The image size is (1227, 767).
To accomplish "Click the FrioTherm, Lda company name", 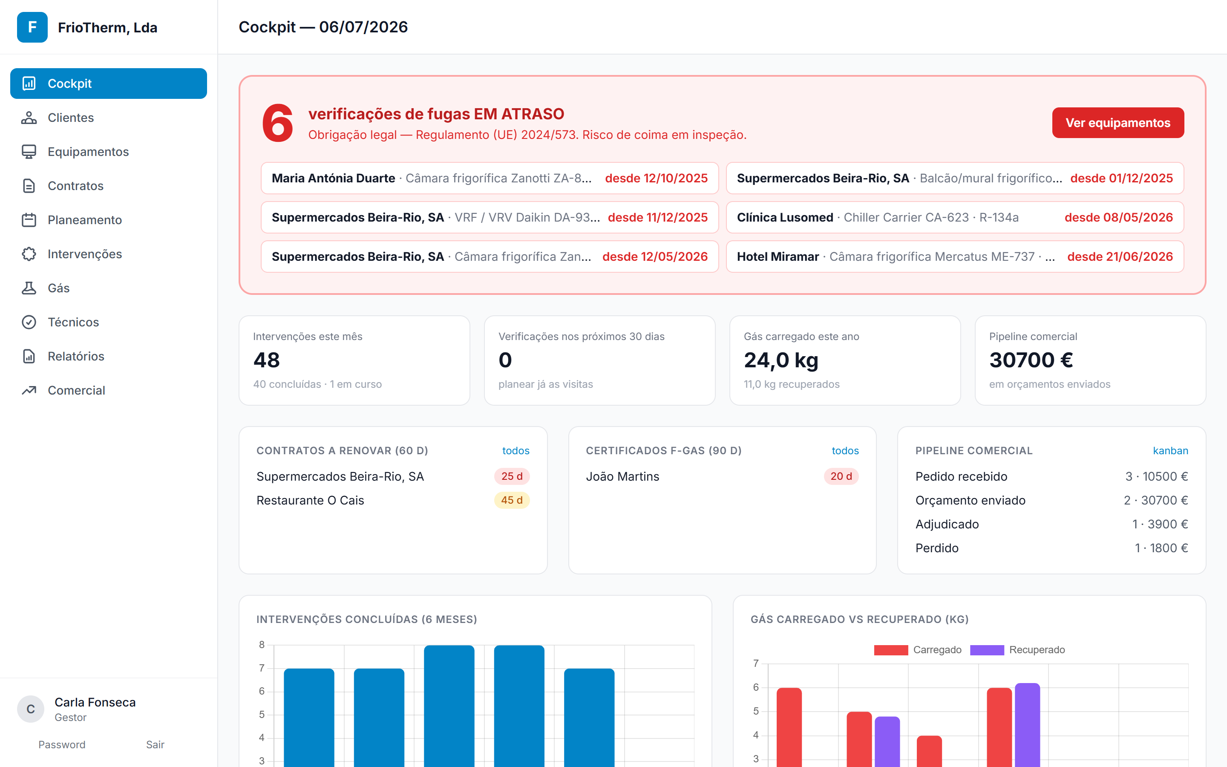I will [107, 27].
